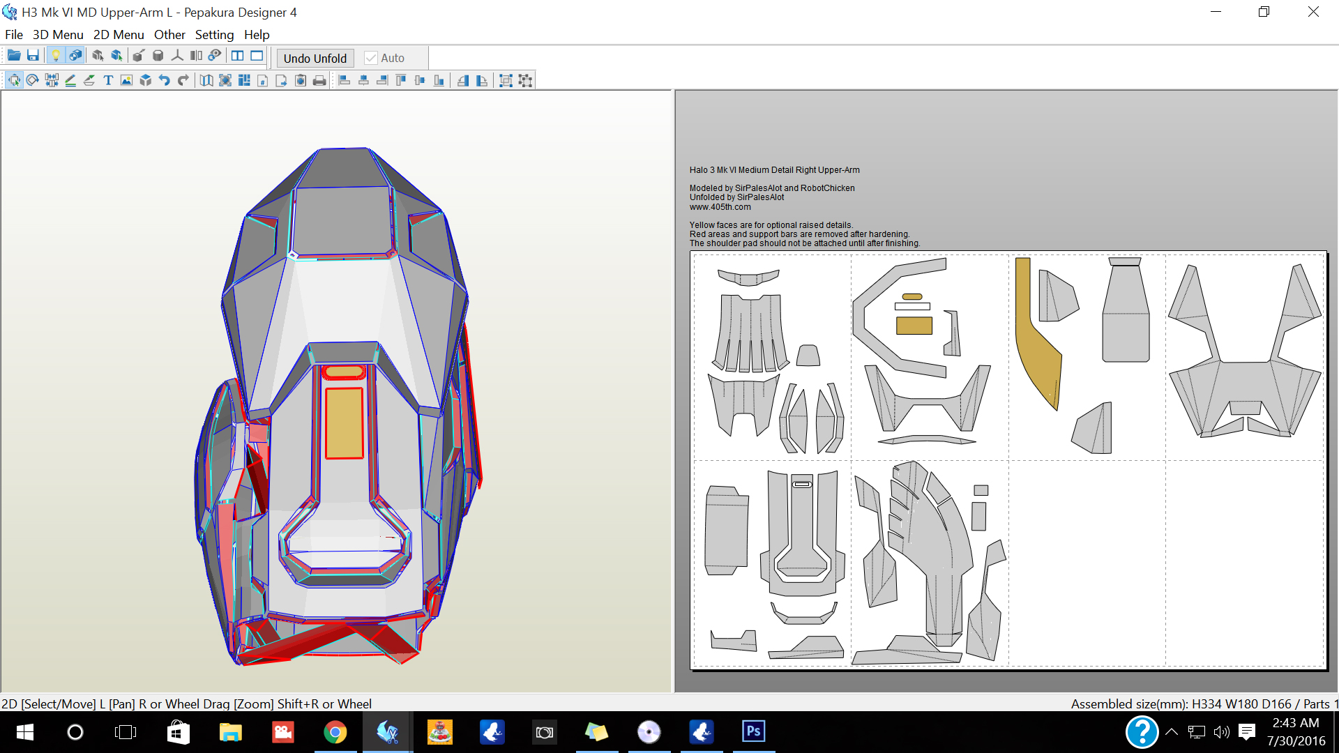This screenshot has width=1339, height=753.
Task: Open the 2D Menu
Action: [119, 34]
